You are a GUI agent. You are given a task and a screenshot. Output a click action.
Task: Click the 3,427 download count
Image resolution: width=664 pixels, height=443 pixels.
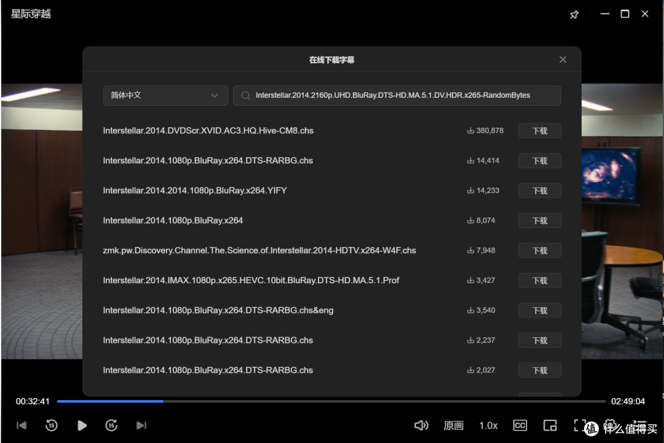pyautogui.click(x=481, y=281)
